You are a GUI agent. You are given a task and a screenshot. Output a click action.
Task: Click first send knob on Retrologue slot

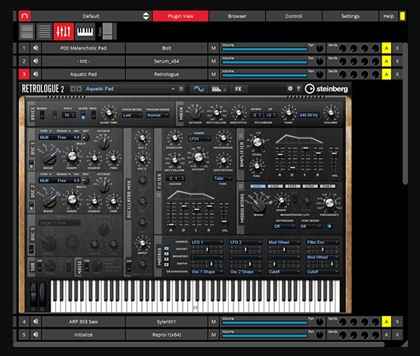click(343, 75)
